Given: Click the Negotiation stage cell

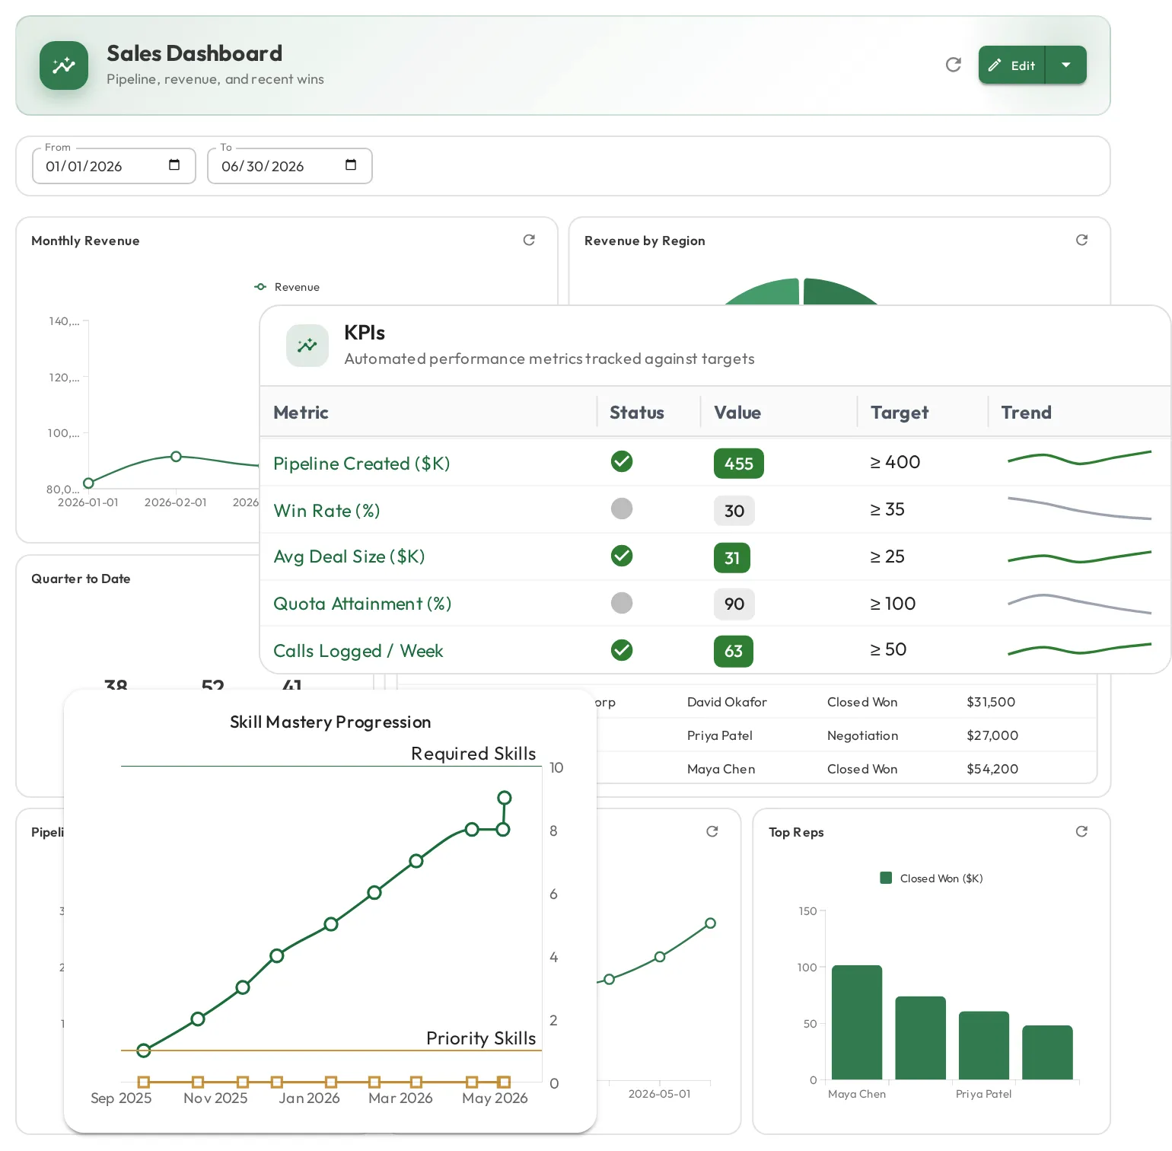Looking at the screenshot, I should pyautogui.click(x=863, y=735).
